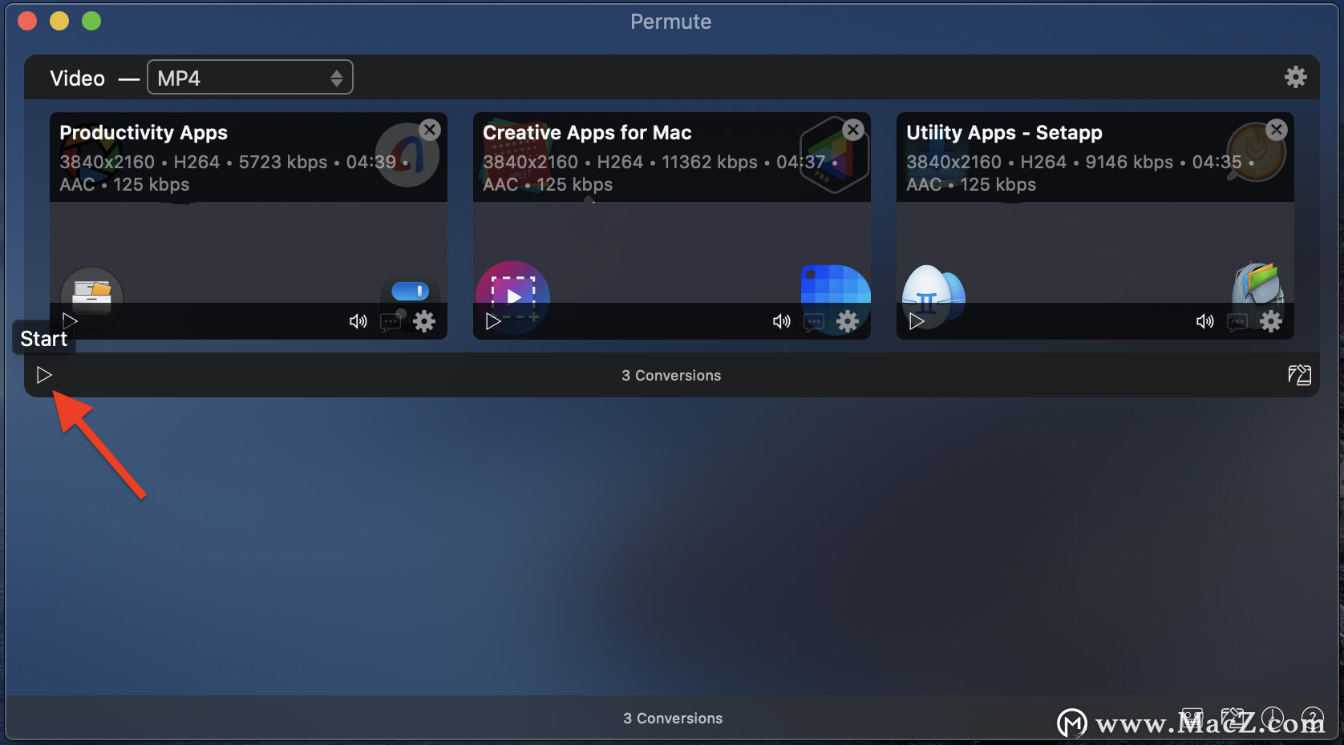Click the Video preset label

coord(78,79)
